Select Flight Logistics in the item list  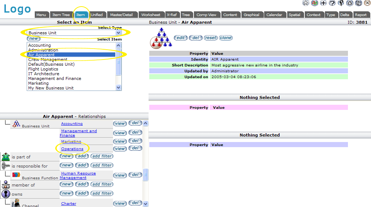43,69
